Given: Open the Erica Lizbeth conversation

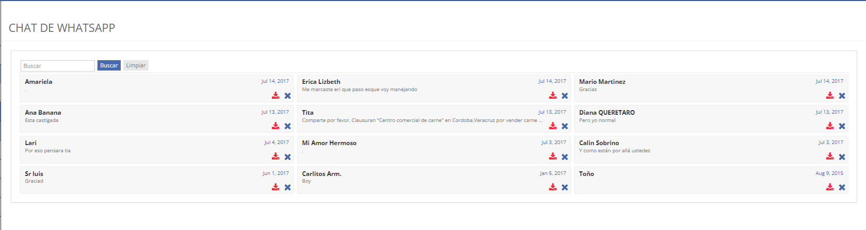Looking at the screenshot, I should click(321, 82).
